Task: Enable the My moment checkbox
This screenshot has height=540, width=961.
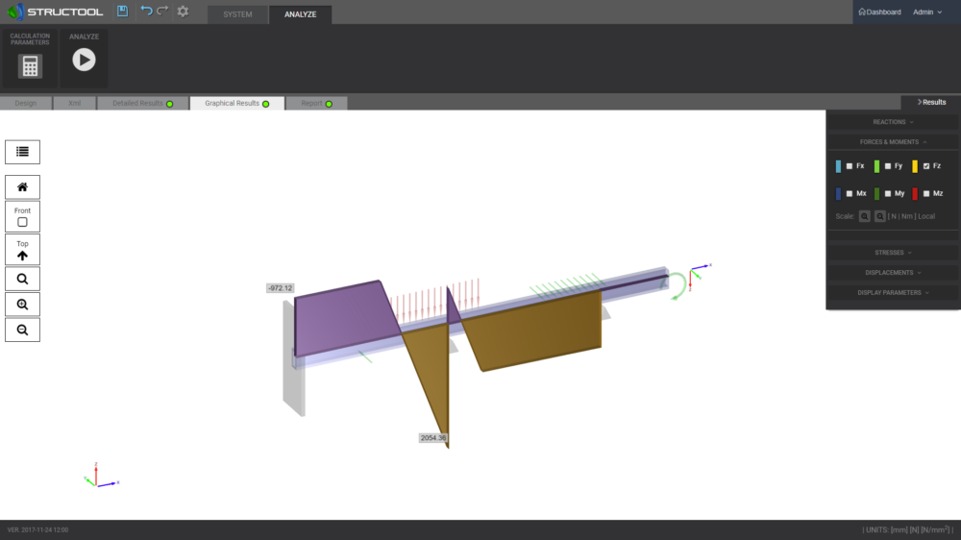Action: [887, 194]
